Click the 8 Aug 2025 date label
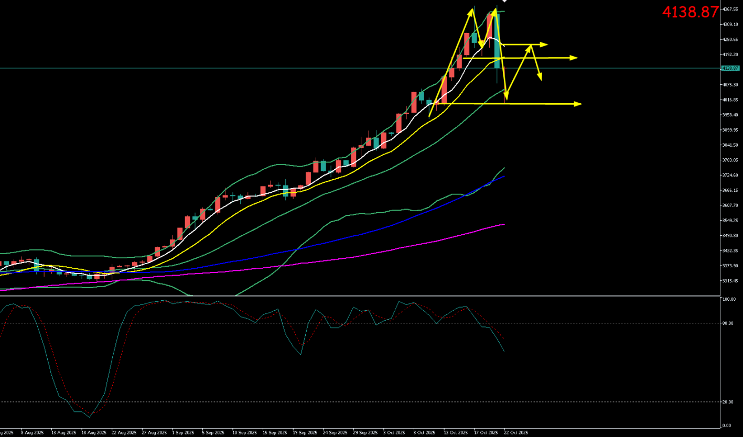The image size is (743, 437). point(33,433)
